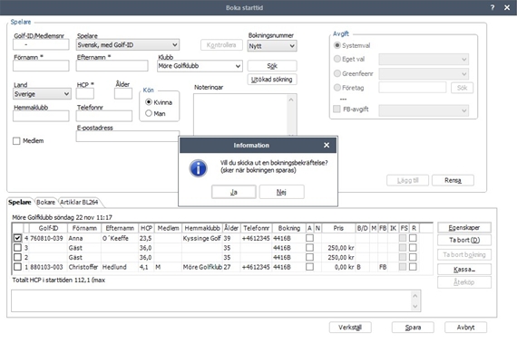Select the Kvinna radio button

pos(149,102)
